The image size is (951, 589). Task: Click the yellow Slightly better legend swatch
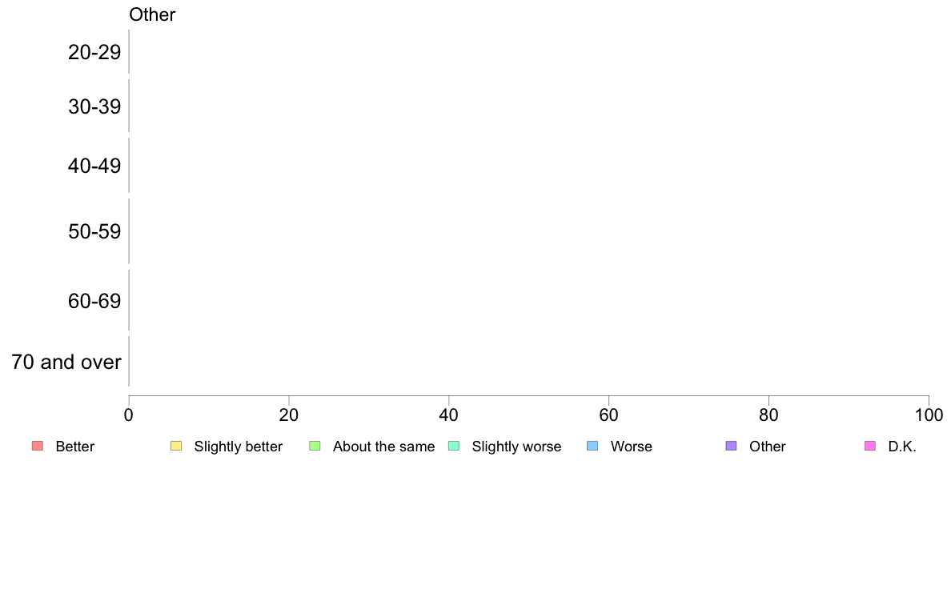176,446
